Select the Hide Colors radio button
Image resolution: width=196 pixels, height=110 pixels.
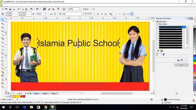coord(157,22)
